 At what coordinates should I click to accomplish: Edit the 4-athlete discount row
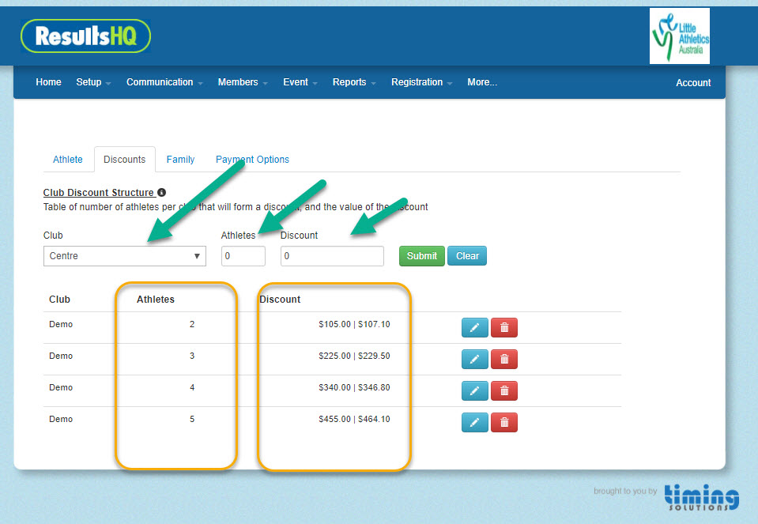[x=474, y=390]
